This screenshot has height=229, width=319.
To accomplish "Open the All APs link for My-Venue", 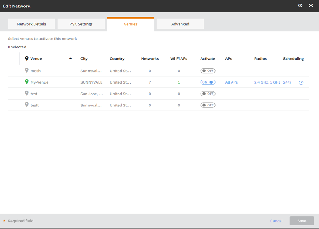I will coord(231,82).
